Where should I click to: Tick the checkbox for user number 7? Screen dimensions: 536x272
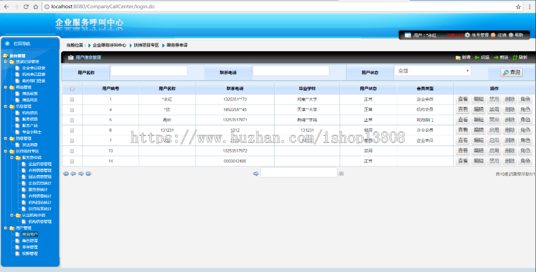[x=72, y=140]
